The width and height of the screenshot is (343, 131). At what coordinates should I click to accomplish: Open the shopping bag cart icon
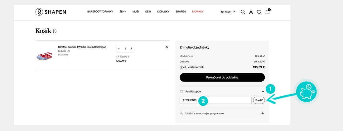click(x=267, y=11)
